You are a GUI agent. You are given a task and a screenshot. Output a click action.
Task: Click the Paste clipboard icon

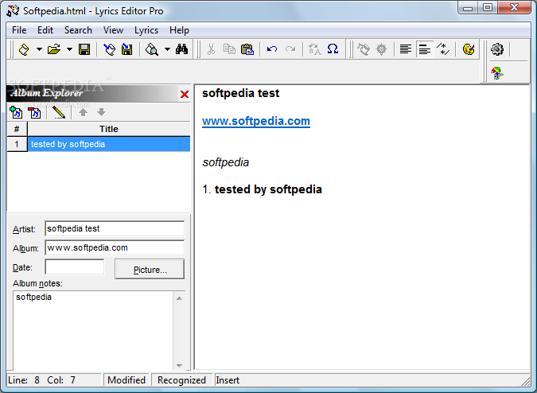click(247, 49)
